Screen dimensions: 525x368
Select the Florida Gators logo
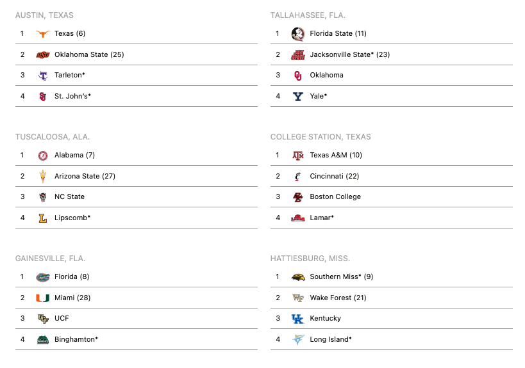point(43,277)
